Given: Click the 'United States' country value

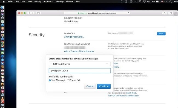Looking at the screenshot, I should pos(71,22).
